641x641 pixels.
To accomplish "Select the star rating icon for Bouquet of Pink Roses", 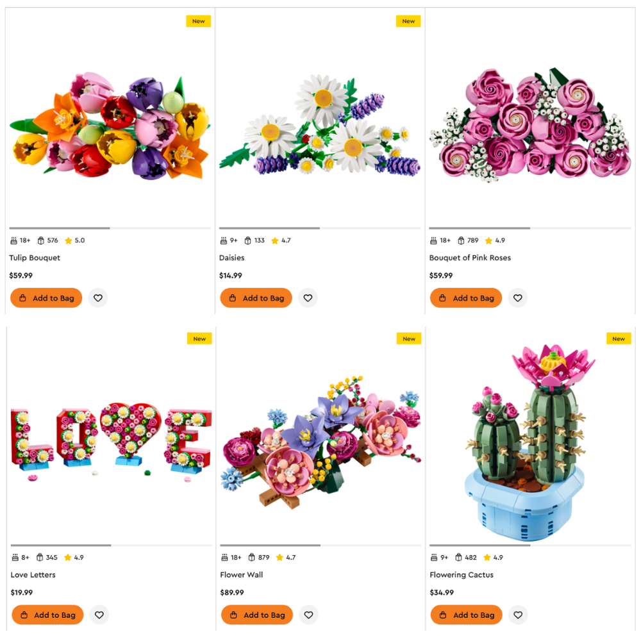I will coord(487,240).
